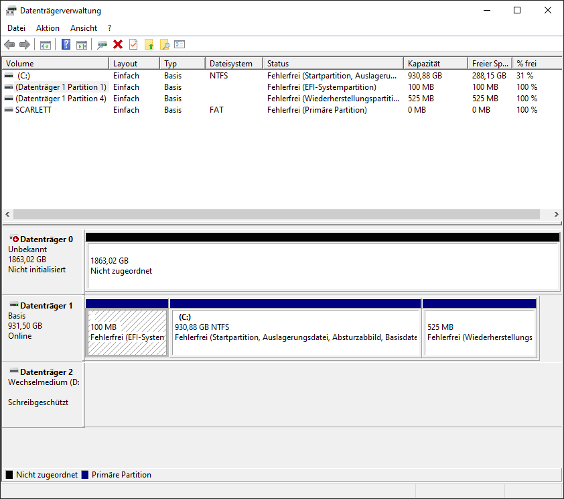Click the black Nicht zugeordnet legend swatch
Viewport: 564px width, 499px height.
pos(9,475)
